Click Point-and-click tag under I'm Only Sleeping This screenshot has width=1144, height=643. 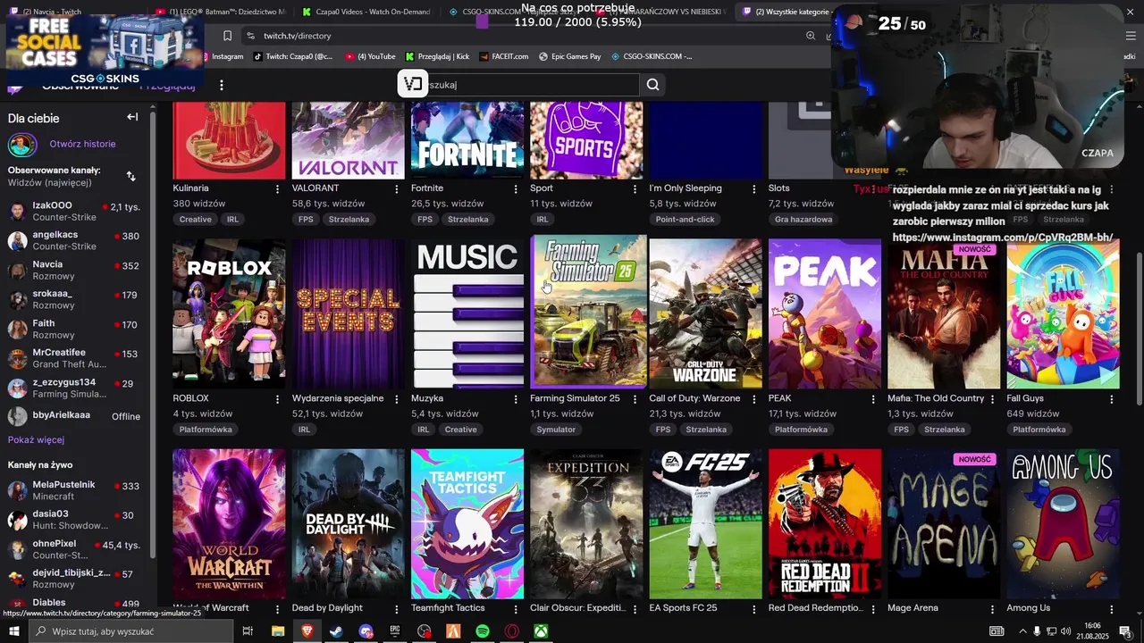[x=686, y=220]
